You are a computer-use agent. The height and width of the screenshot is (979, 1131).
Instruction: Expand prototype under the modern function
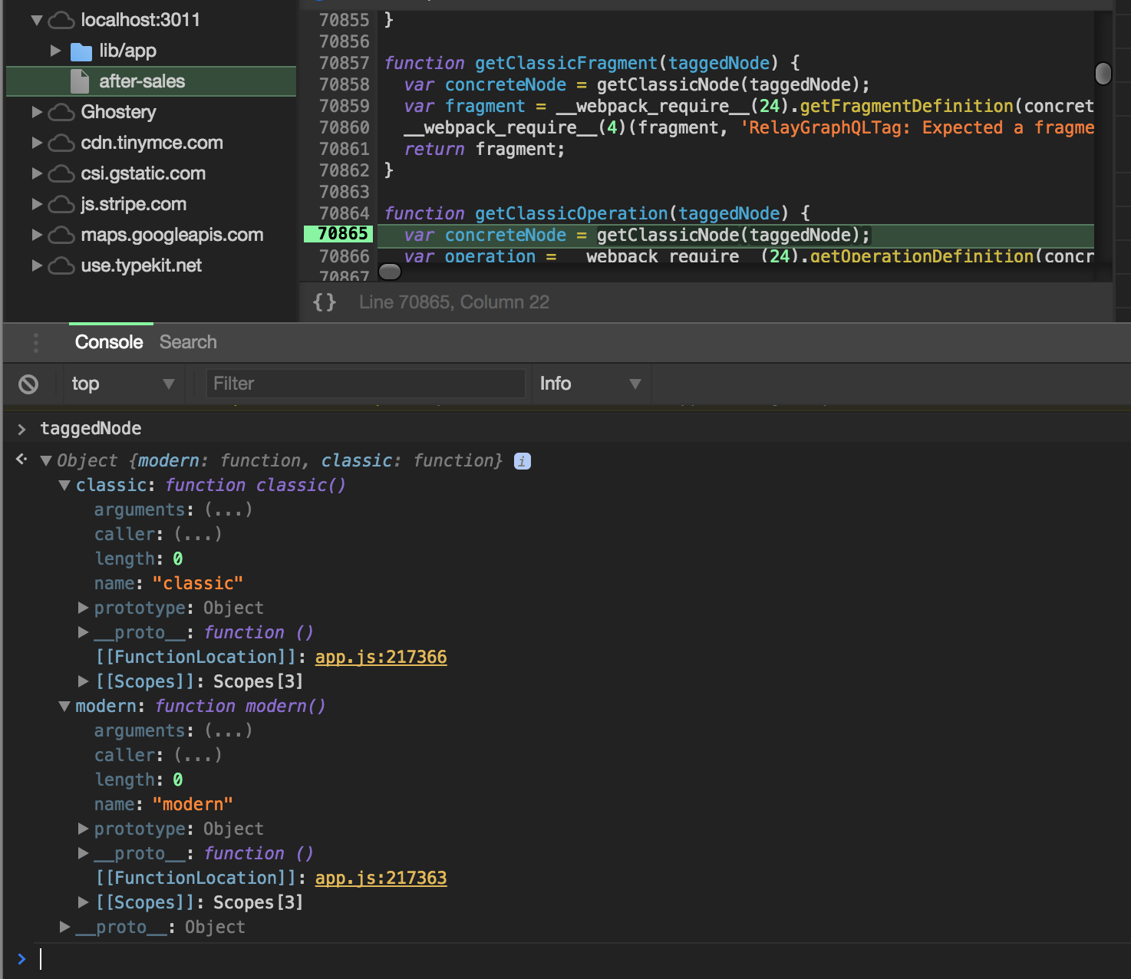point(83,829)
